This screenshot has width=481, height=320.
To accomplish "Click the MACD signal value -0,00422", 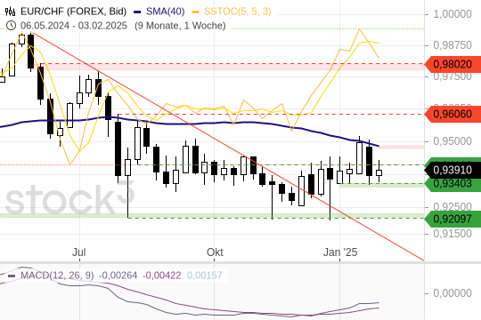I will click(x=161, y=276).
